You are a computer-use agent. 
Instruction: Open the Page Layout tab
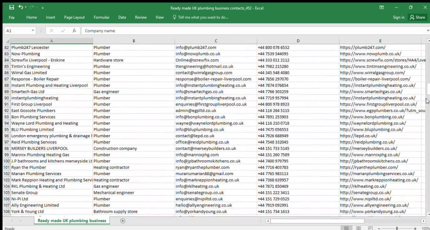(x=74, y=17)
